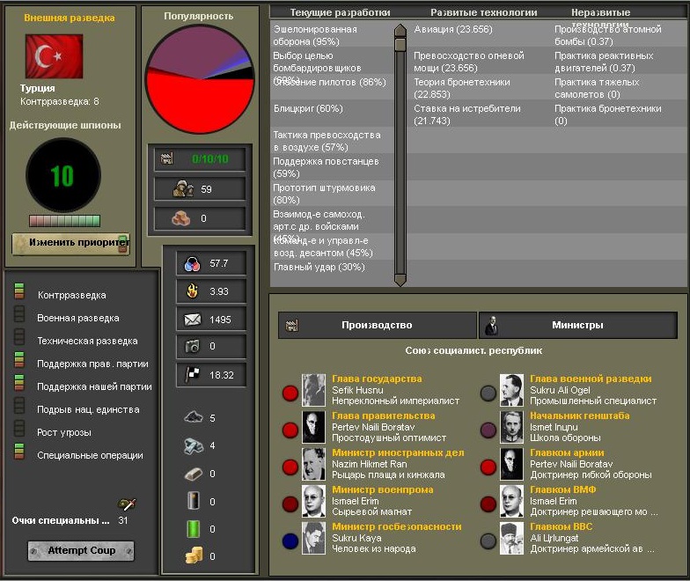Click the Turkey flag icon
This screenshot has width=690, height=581.
pos(54,56)
